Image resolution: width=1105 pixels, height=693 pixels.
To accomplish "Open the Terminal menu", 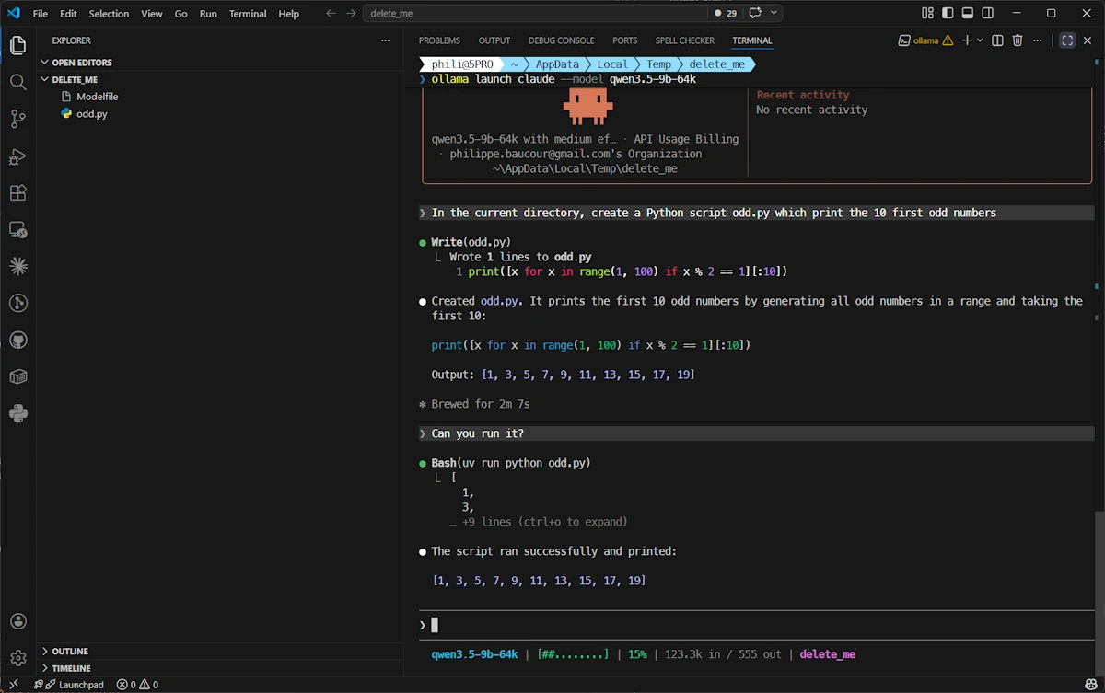I will click(248, 14).
